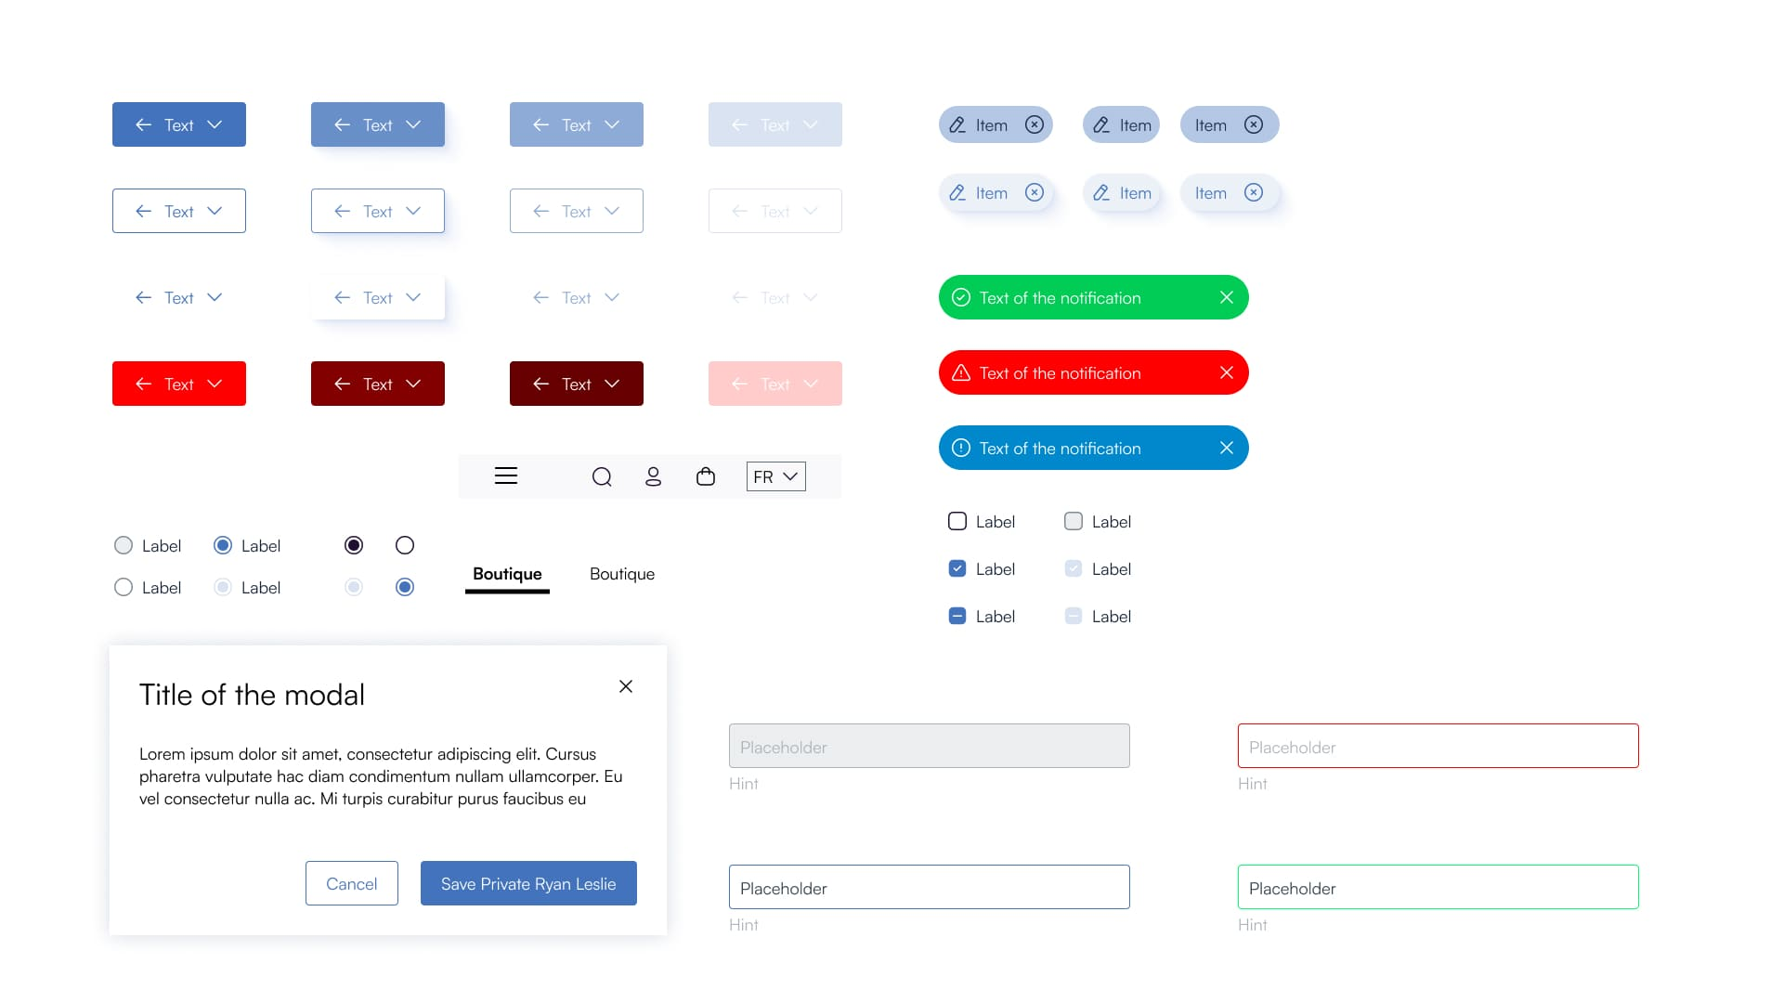Close the modal with the X icon
Viewport: 1783px width, 1003px height.
point(626,686)
